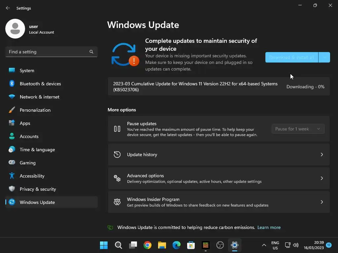The width and height of the screenshot is (338, 253).
Task: Click the Gaming label in sidebar
Action: (x=28, y=163)
